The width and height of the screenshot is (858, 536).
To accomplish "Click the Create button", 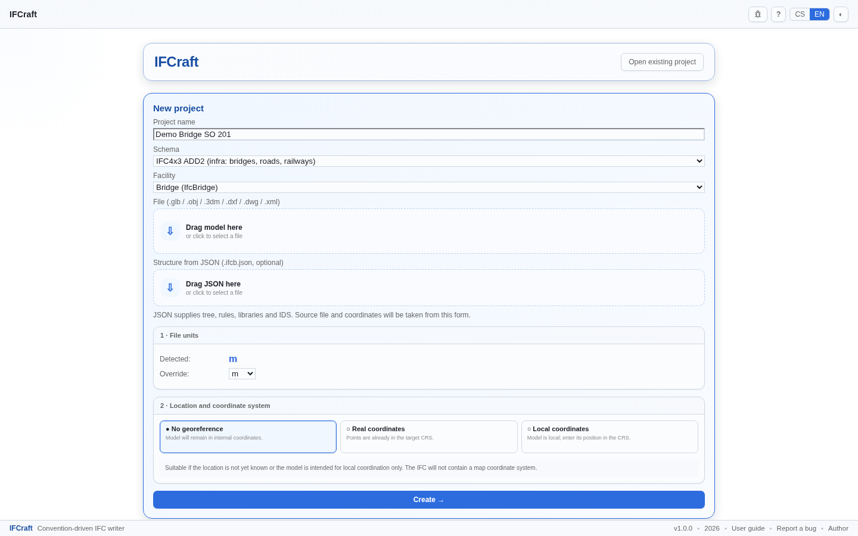I will pyautogui.click(x=429, y=500).
